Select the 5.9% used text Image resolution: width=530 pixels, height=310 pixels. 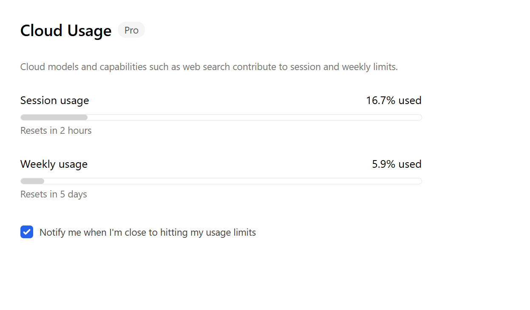[x=397, y=164]
